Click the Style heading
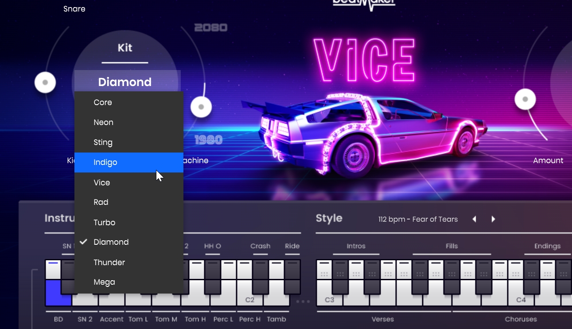This screenshot has height=329, width=572. click(329, 218)
